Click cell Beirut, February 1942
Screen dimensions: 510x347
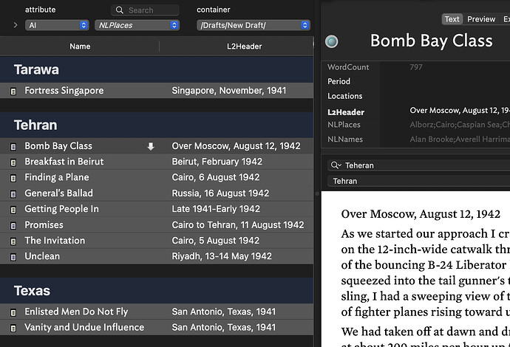pyautogui.click(x=217, y=162)
